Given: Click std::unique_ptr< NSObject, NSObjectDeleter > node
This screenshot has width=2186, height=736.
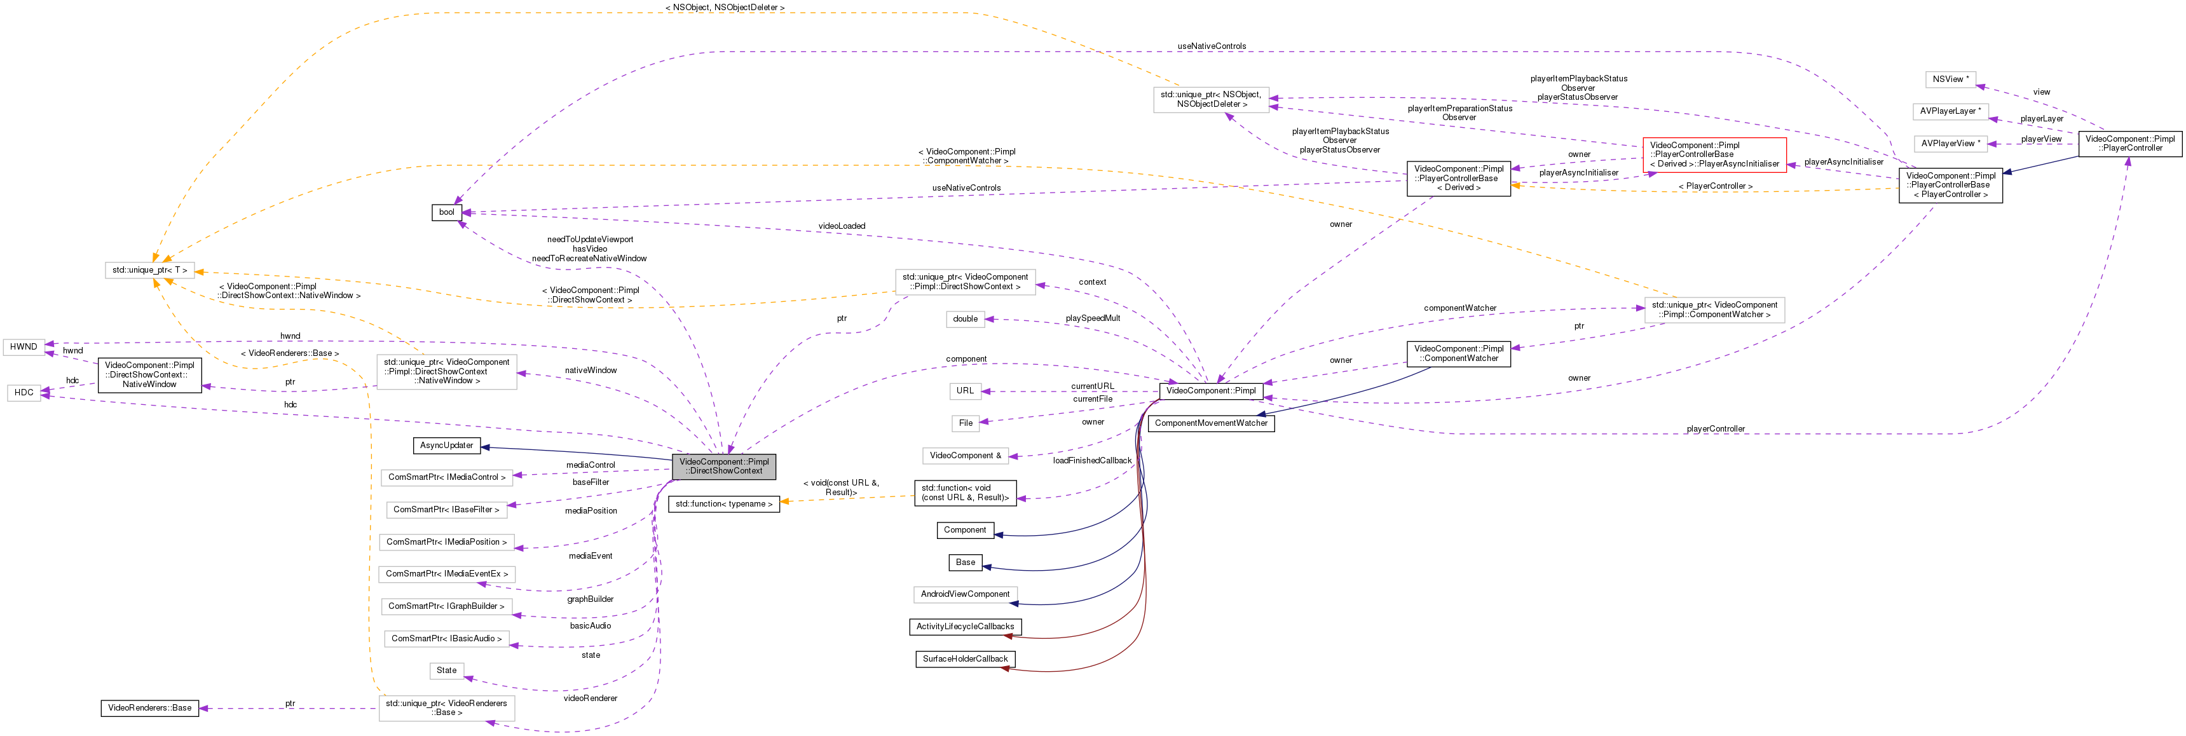Looking at the screenshot, I should click(1211, 99).
